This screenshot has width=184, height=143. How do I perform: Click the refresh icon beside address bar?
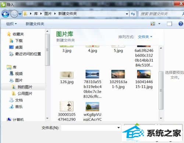point(133,14)
